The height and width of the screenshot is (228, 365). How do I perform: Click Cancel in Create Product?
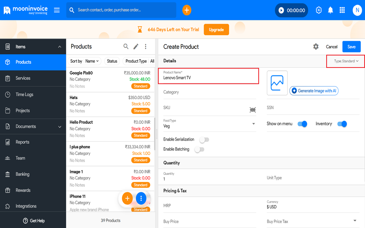(x=332, y=47)
